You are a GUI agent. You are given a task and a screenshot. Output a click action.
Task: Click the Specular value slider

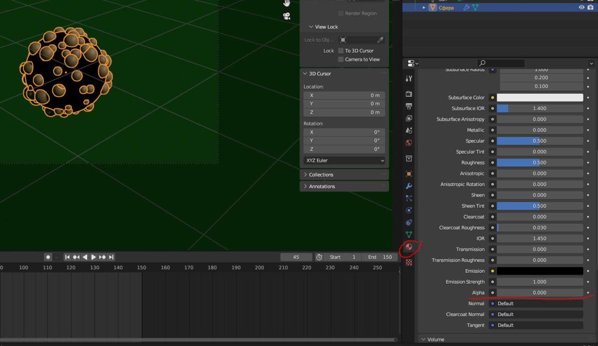click(540, 141)
